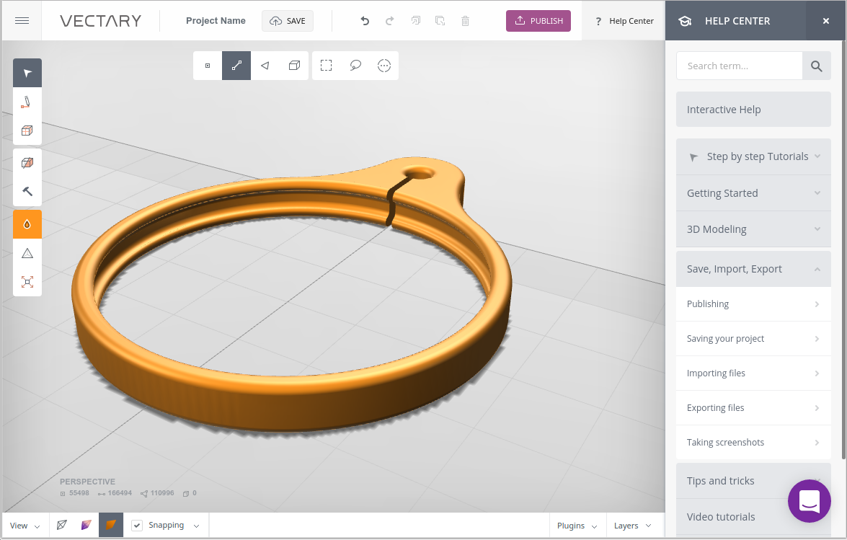The width and height of the screenshot is (847, 540).
Task: Click the help Search term field
Action: (739, 66)
